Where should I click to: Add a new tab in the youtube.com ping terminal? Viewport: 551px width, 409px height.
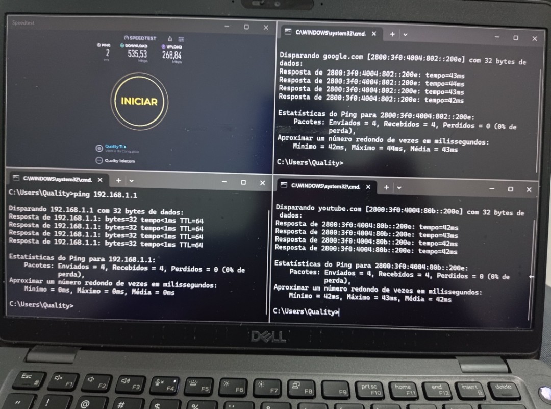coord(386,187)
